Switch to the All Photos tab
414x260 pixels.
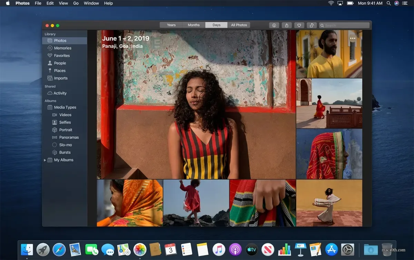click(239, 25)
